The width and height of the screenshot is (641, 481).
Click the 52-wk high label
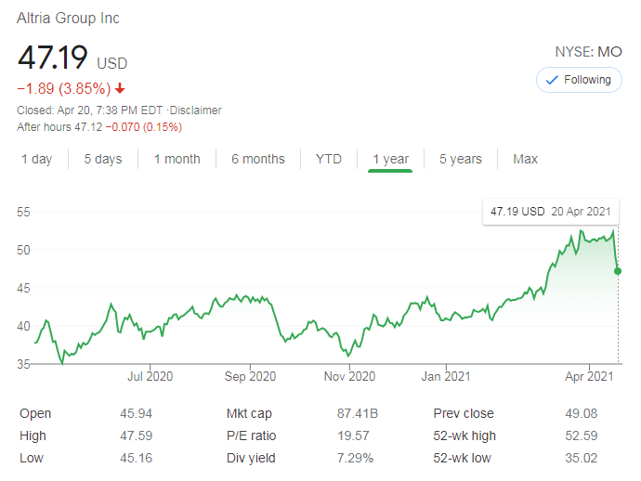464,435
